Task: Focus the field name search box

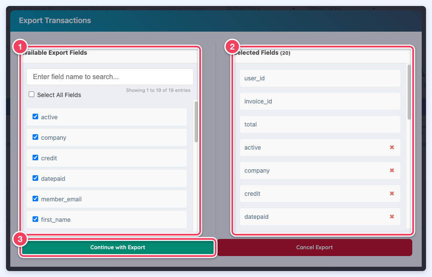Action: [110, 77]
